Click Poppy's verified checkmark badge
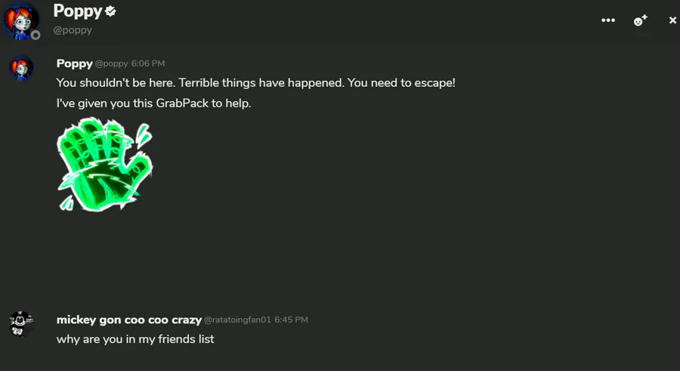Image resolution: width=680 pixels, height=371 pixels. pyautogui.click(x=111, y=11)
